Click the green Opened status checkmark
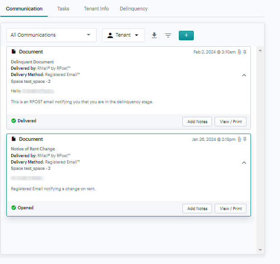Viewport: 280px width, 264px height. pyautogui.click(x=14, y=208)
